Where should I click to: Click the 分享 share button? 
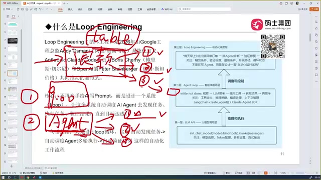coord(314,9)
